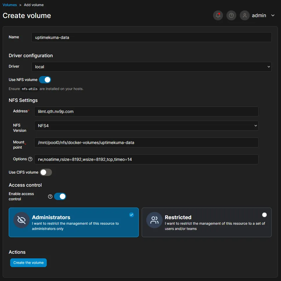The image size is (281, 281).
Task: Open the notifications bell
Action: 218,15
